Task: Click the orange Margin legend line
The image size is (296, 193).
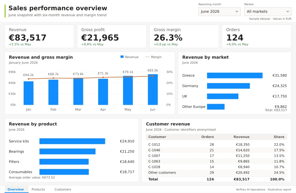Action: tap(147, 57)
